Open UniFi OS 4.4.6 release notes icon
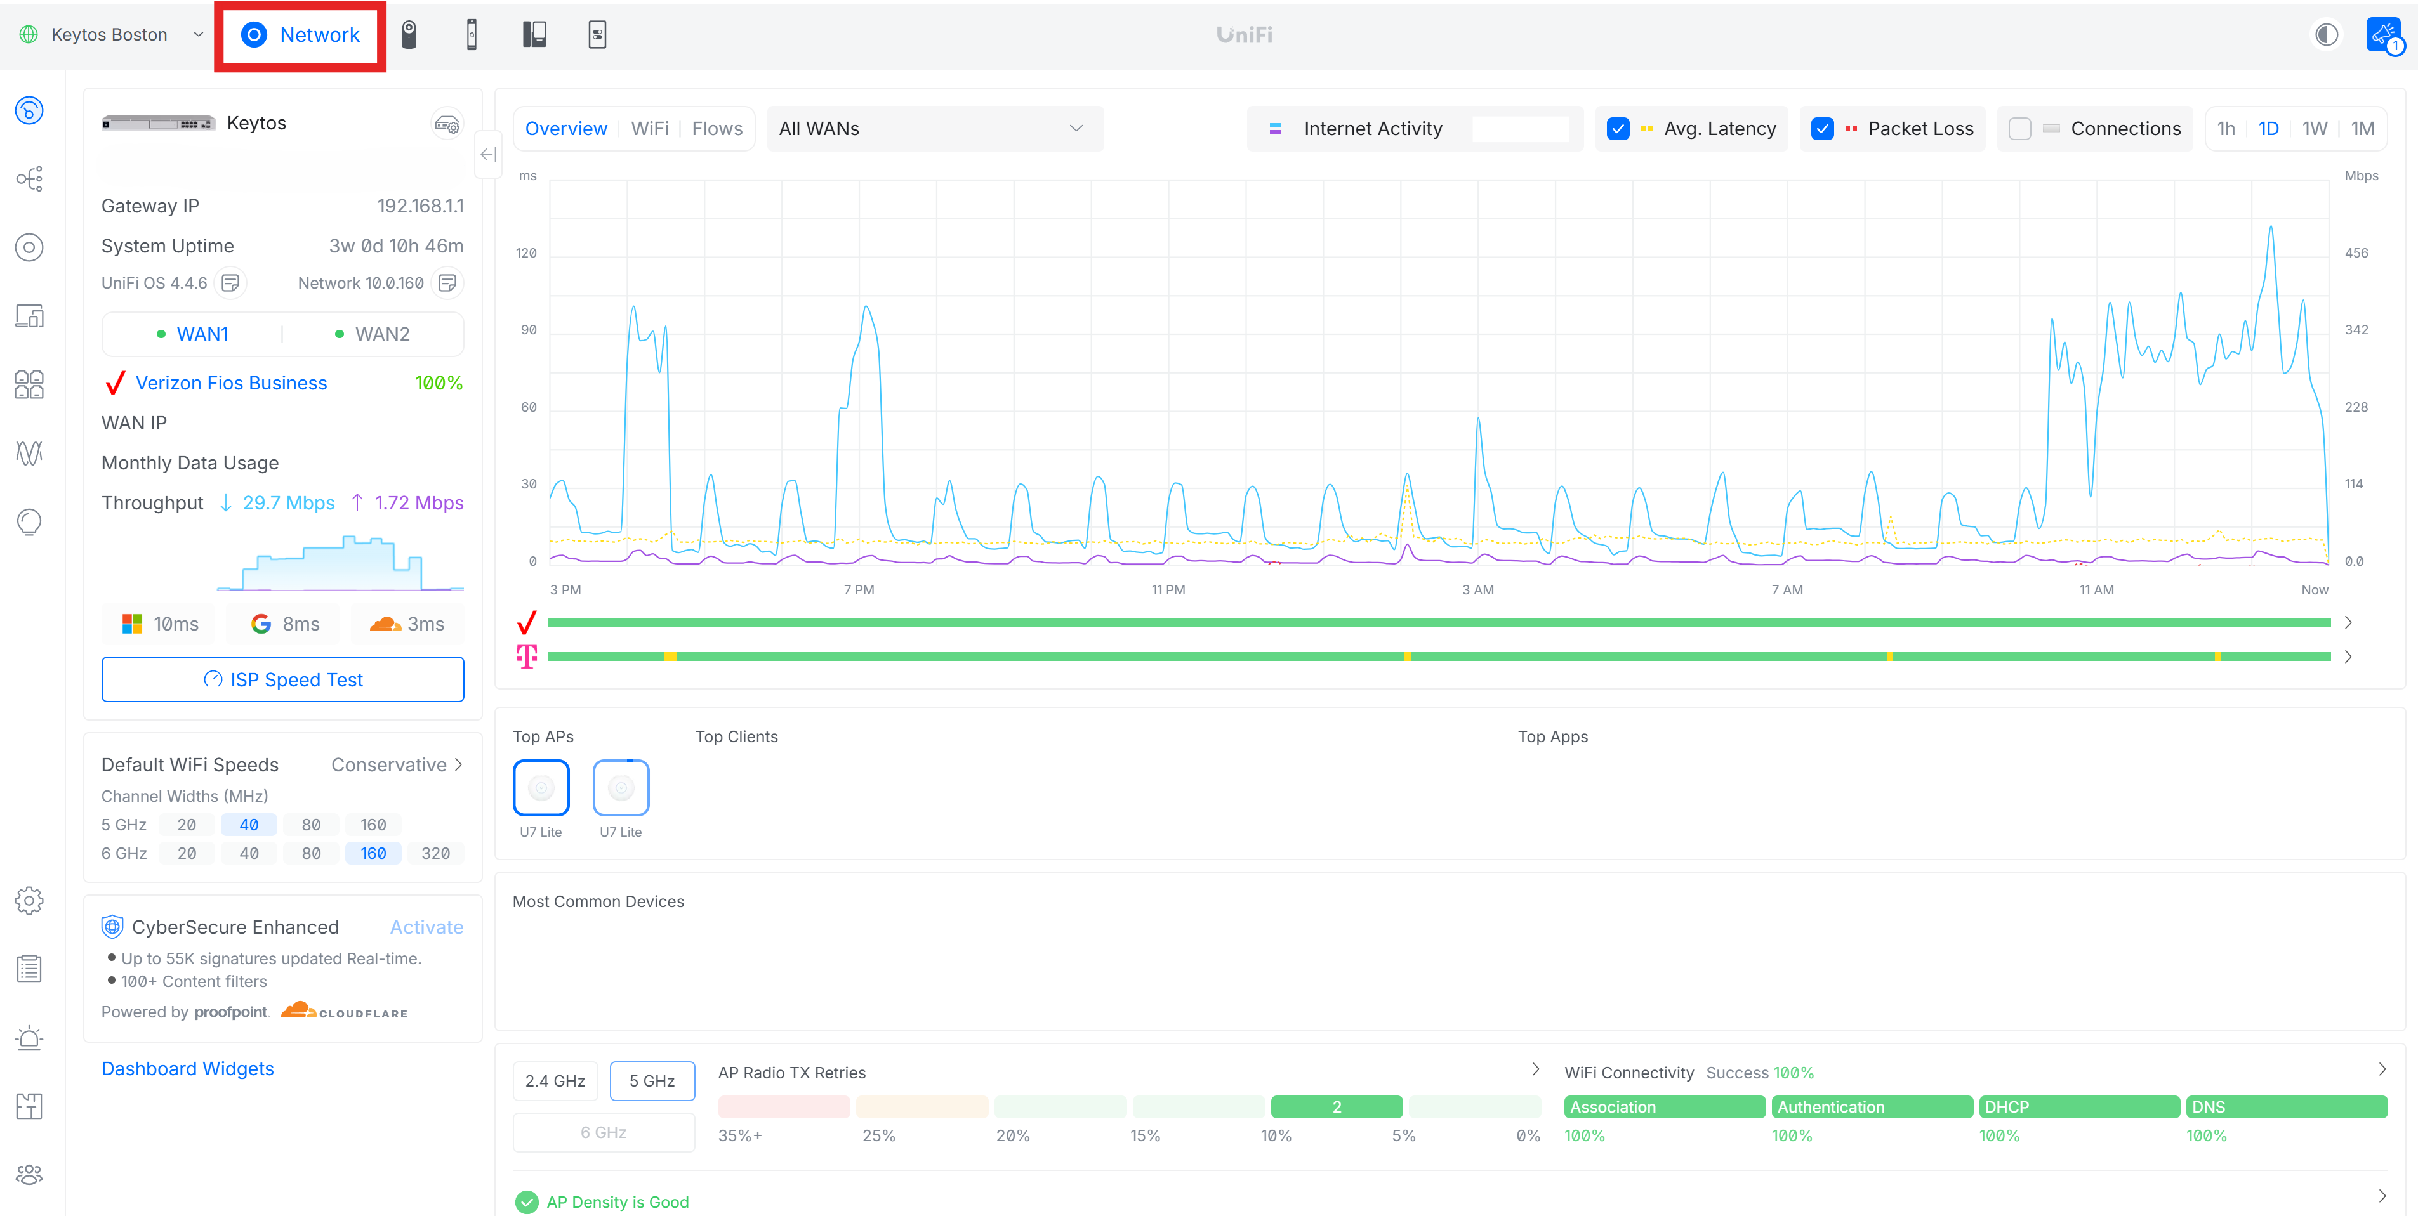2418x1216 pixels. (x=230, y=282)
